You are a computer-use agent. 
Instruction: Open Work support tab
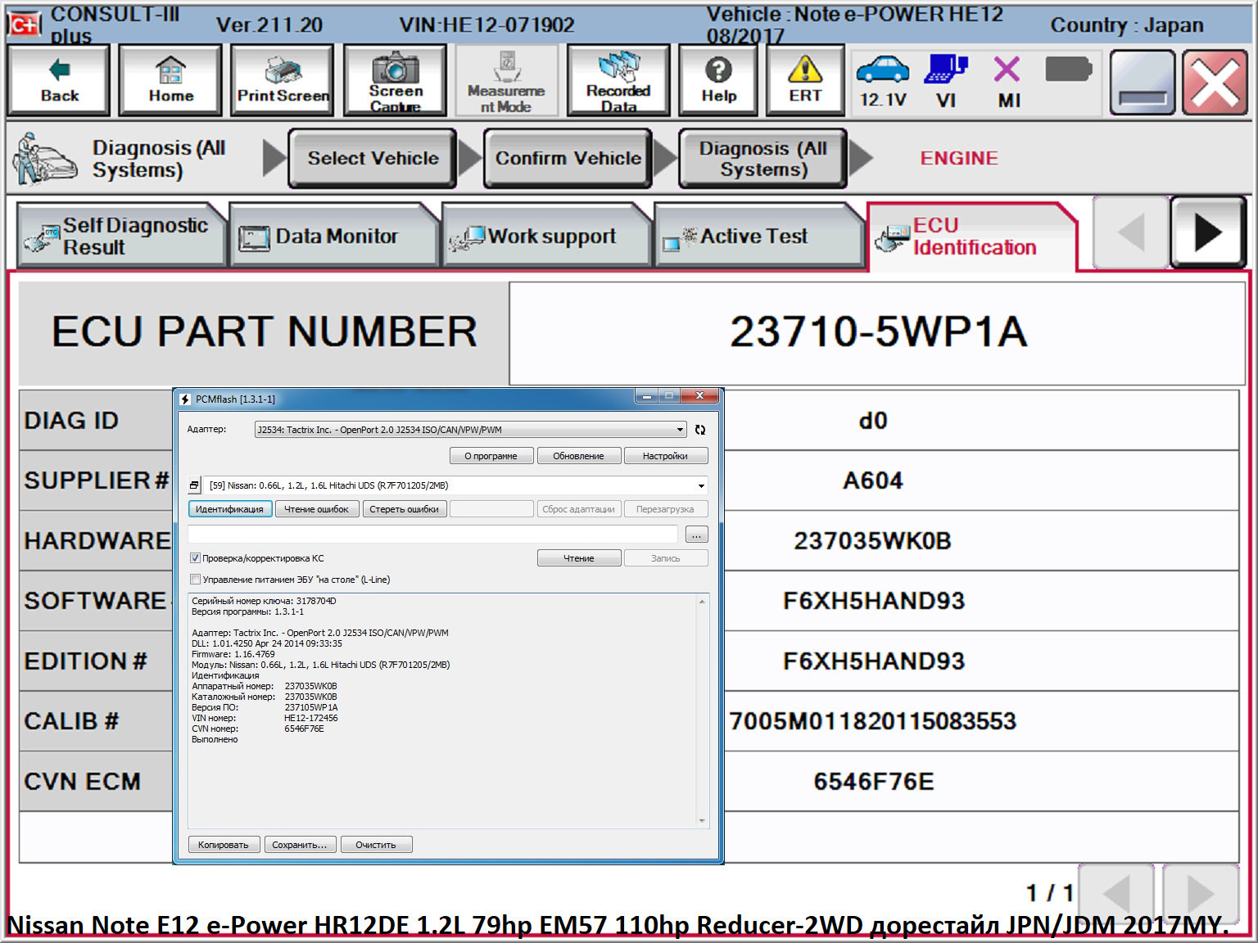(546, 236)
